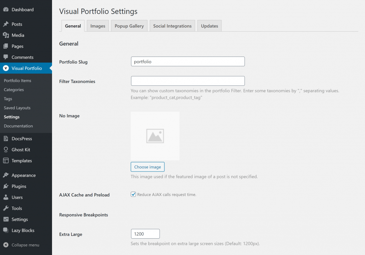This screenshot has width=365, height=255.
Task: Open Portfolio Items submenu
Action: (x=17, y=81)
